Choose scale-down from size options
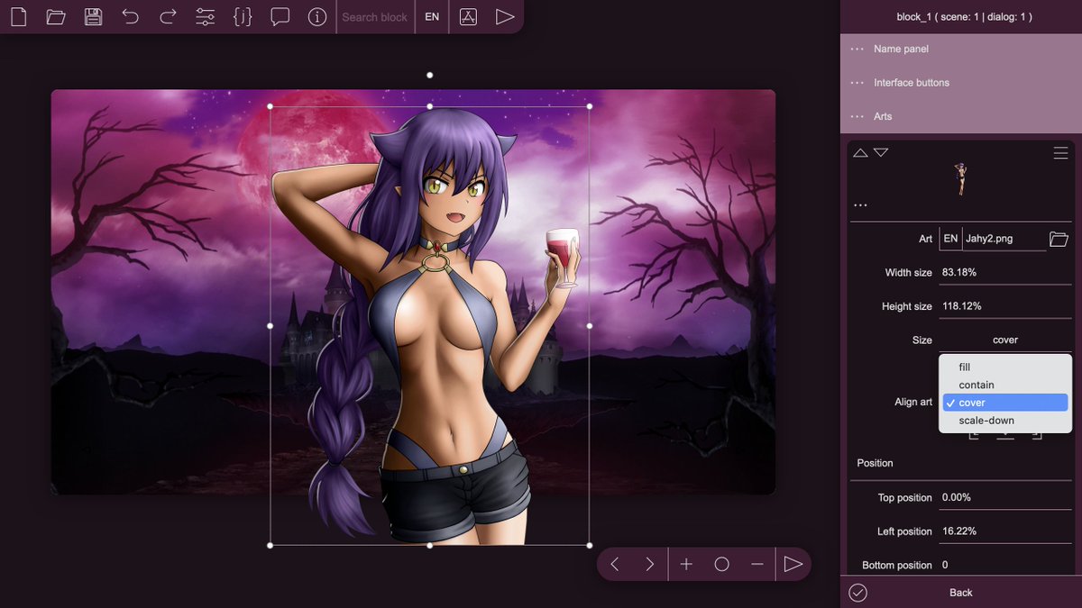The image size is (1082, 608). [1005, 421]
